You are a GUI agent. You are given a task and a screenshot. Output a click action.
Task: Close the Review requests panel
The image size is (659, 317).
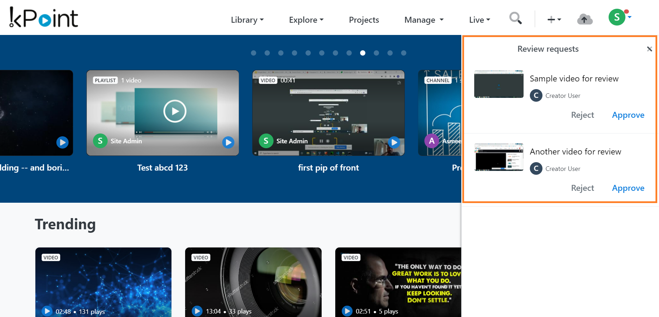click(x=649, y=49)
